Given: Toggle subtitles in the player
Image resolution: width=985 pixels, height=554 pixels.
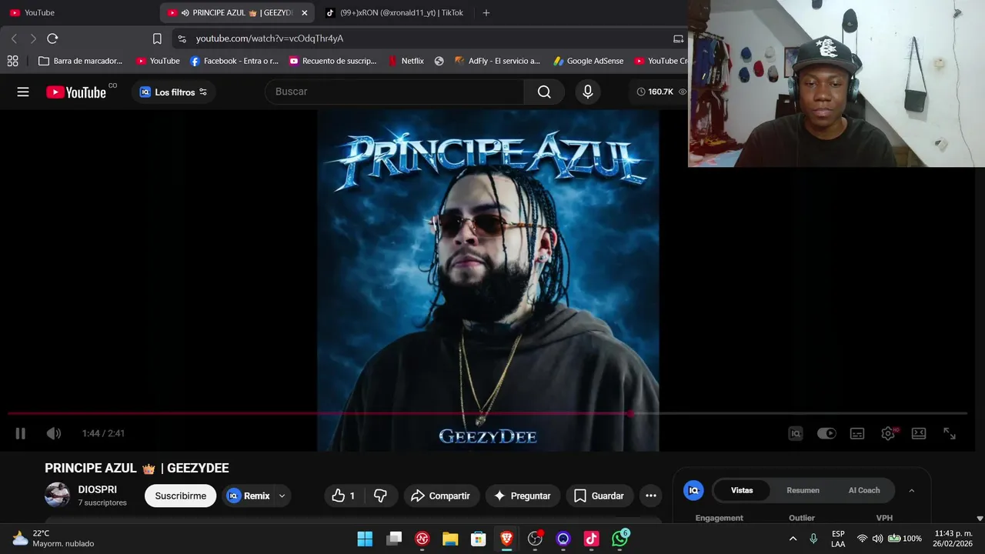Looking at the screenshot, I should (x=857, y=433).
